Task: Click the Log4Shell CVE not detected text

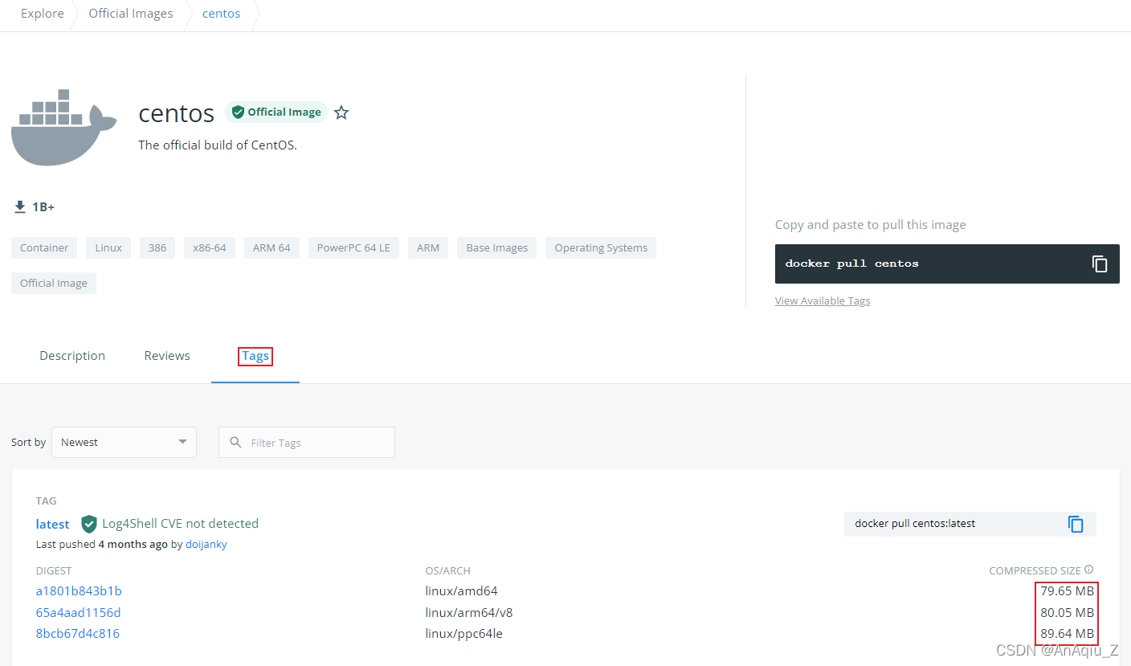Action: coord(180,524)
